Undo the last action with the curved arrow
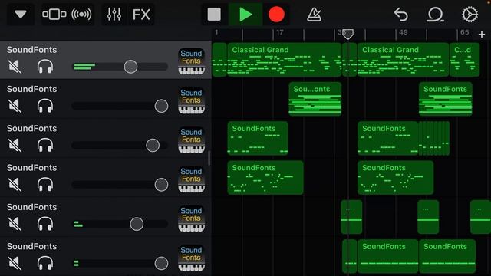 (x=400, y=15)
